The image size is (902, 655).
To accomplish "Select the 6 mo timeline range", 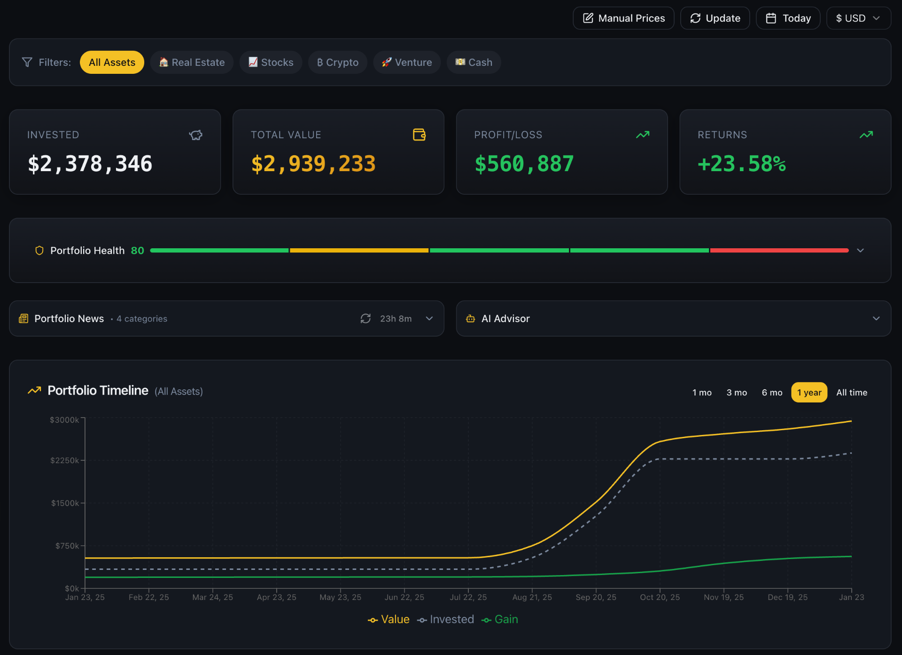I will tap(772, 392).
